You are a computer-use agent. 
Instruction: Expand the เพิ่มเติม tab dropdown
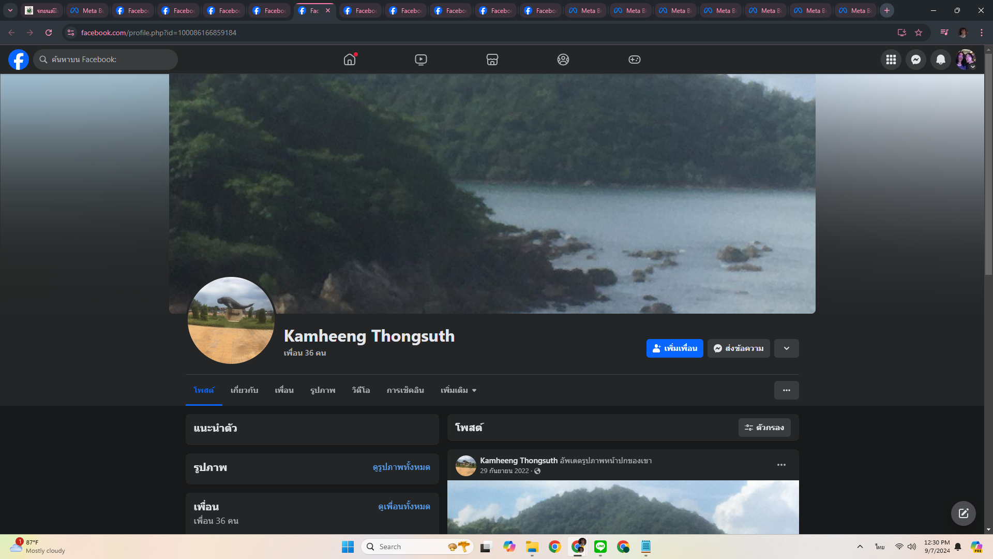click(x=458, y=390)
